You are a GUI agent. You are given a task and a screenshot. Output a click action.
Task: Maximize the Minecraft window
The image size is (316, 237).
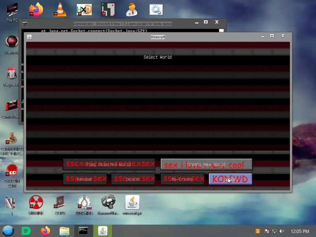(272, 36)
